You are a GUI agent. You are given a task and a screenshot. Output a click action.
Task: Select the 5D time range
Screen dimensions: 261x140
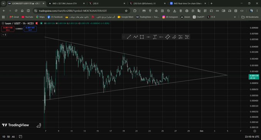pyautogui.click(x=8, y=137)
